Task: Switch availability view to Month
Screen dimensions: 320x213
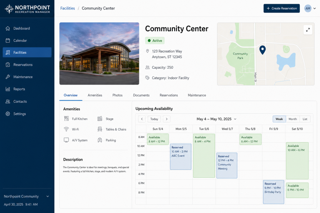Action: click(292, 119)
